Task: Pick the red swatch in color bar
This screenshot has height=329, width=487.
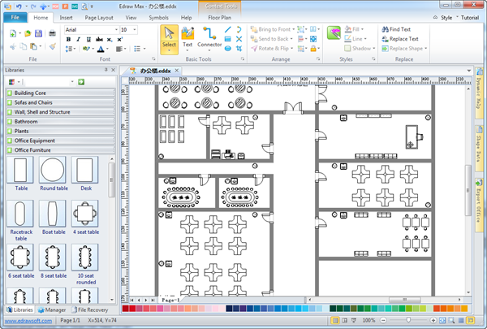Action: click(132, 309)
